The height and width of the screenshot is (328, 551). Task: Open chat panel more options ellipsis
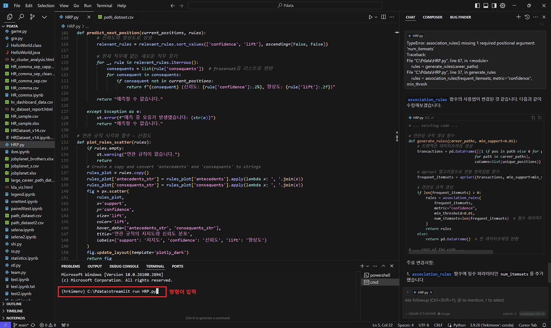tap(535, 17)
